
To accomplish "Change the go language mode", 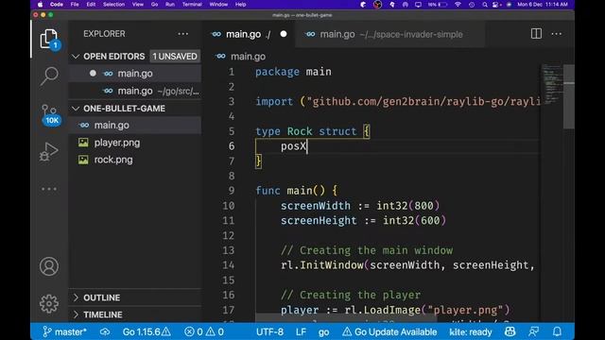I will pos(323,331).
